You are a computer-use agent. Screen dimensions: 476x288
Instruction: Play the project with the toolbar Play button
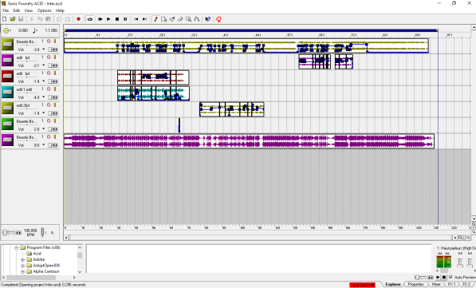[108, 19]
